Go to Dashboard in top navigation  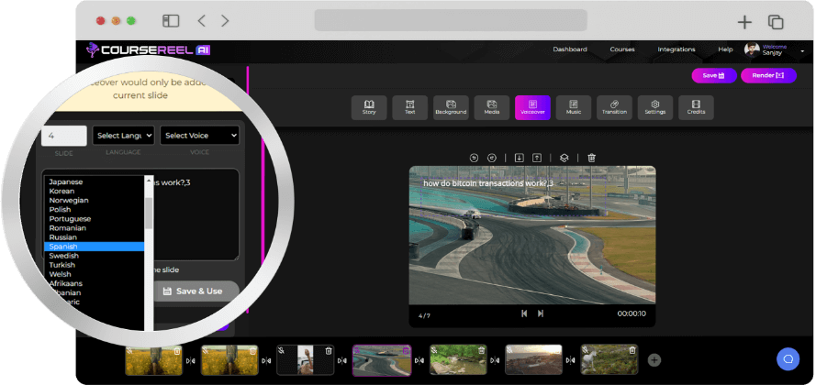tap(570, 49)
